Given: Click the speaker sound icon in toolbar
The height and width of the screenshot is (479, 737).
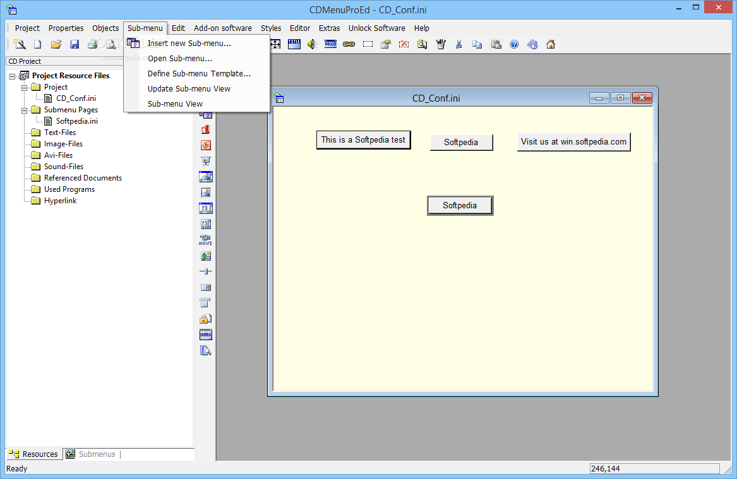Looking at the screenshot, I should (313, 44).
